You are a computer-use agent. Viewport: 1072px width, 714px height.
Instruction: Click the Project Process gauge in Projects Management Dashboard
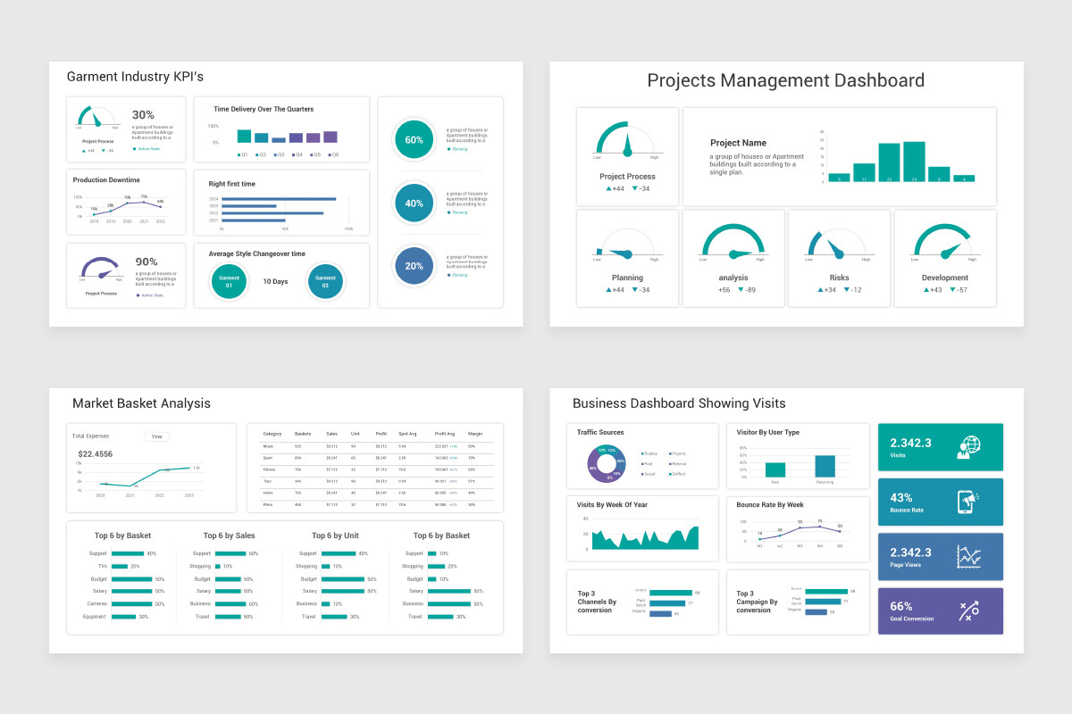[627, 141]
